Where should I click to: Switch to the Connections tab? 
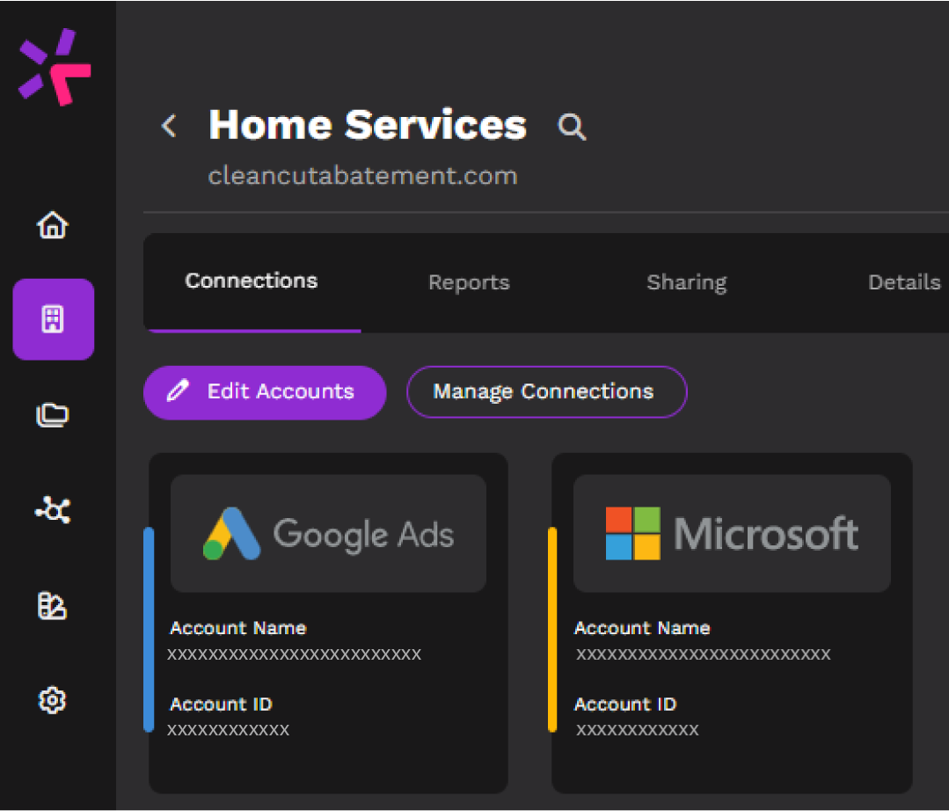(x=252, y=281)
